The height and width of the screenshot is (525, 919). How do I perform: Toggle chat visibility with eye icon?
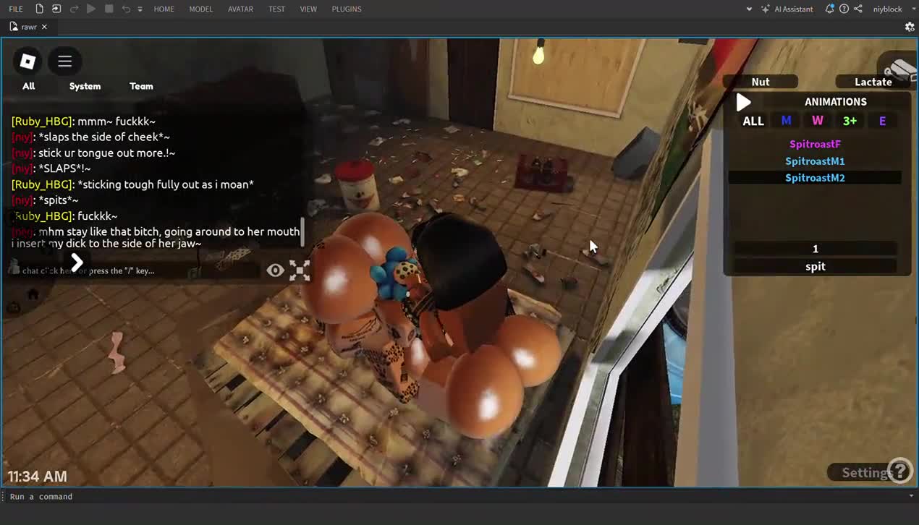pyautogui.click(x=275, y=270)
